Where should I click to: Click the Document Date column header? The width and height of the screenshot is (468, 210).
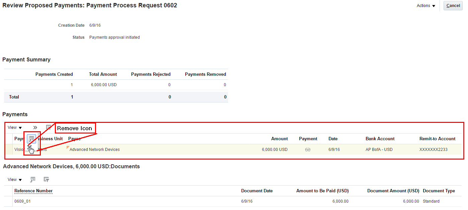pyautogui.click(x=257, y=191)
